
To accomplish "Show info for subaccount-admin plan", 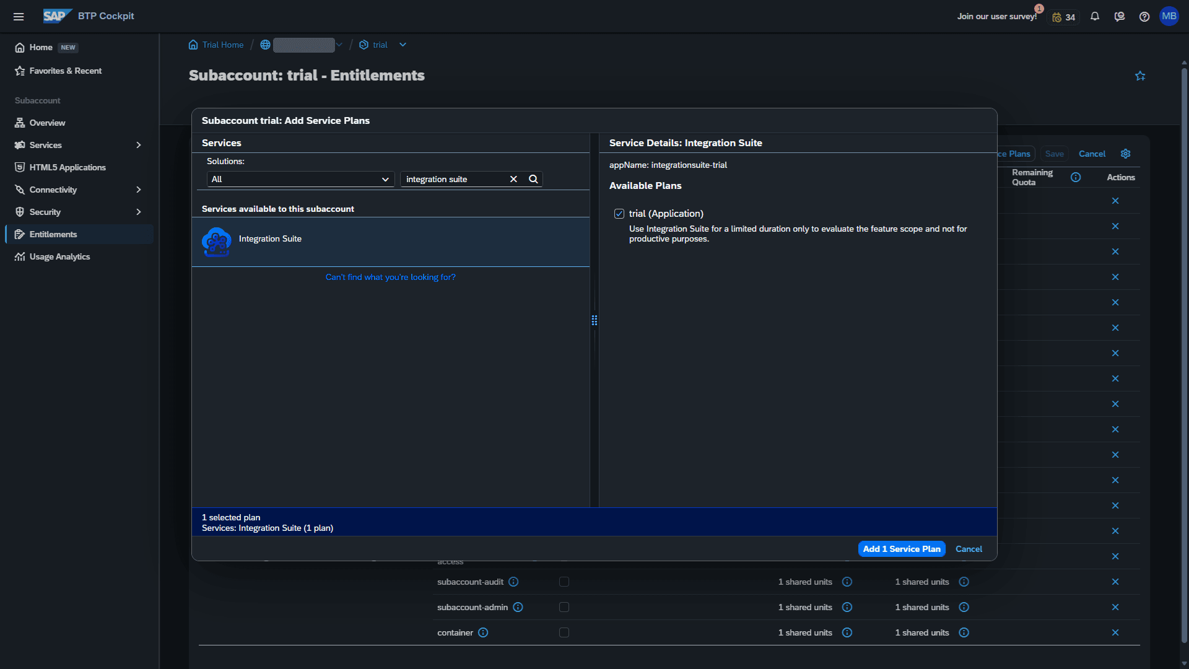I will pyautogui.click(x=518, y=607).
